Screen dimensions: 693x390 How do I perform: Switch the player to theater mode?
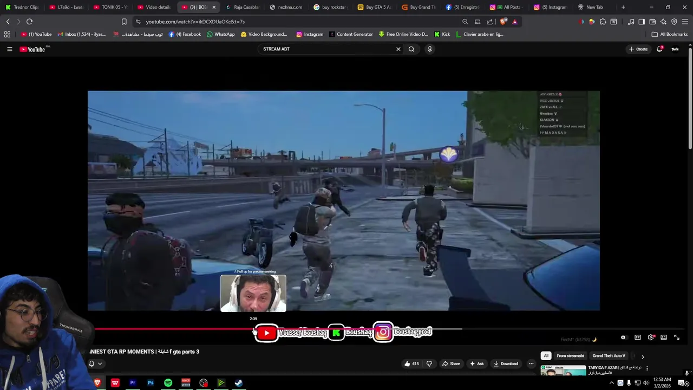click(664, 337)
